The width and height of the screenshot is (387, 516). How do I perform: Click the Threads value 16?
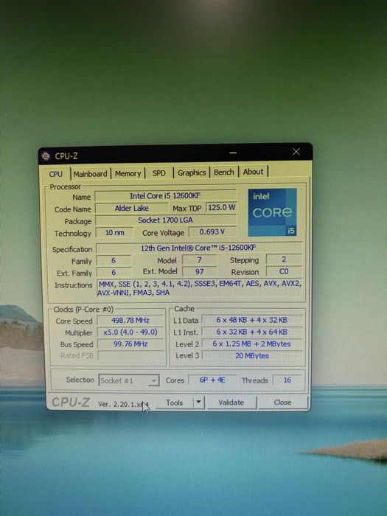(287, 380)
